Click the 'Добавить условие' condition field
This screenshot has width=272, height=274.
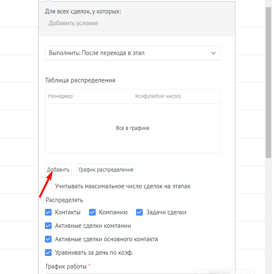pyautogui.click(x=132, y=23)
